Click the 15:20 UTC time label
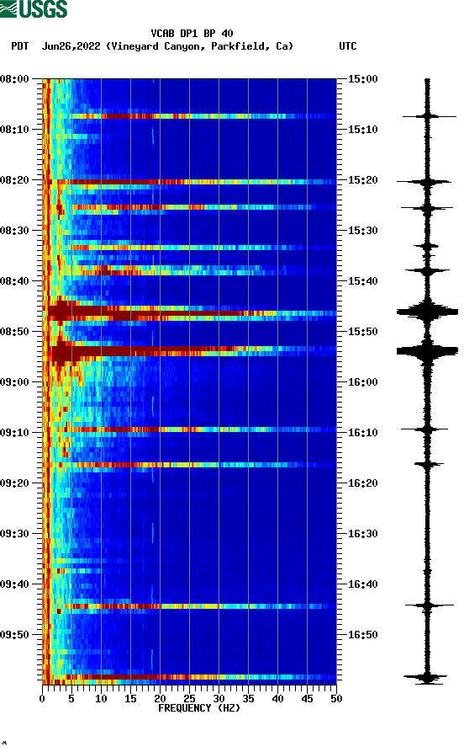464x752 pixels. (x=362, y=180)
